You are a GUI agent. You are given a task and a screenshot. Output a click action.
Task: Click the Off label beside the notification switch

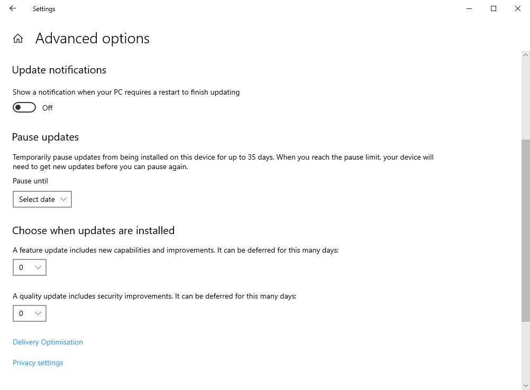[x=48, y=108]
